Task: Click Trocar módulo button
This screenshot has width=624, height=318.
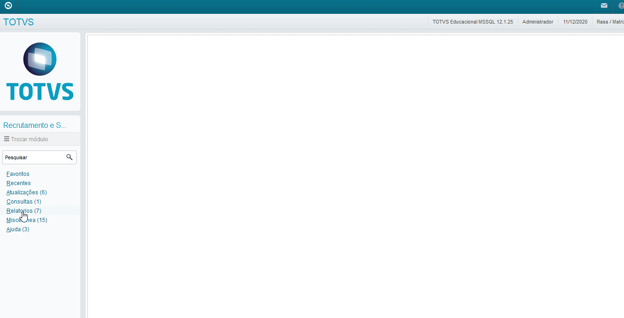Action: (40, 139)
